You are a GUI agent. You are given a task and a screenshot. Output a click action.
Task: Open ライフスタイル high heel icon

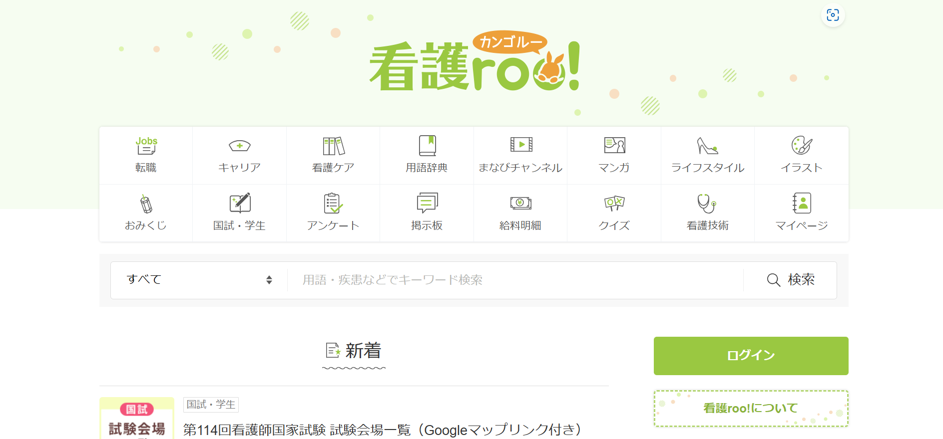pos(707,146)
